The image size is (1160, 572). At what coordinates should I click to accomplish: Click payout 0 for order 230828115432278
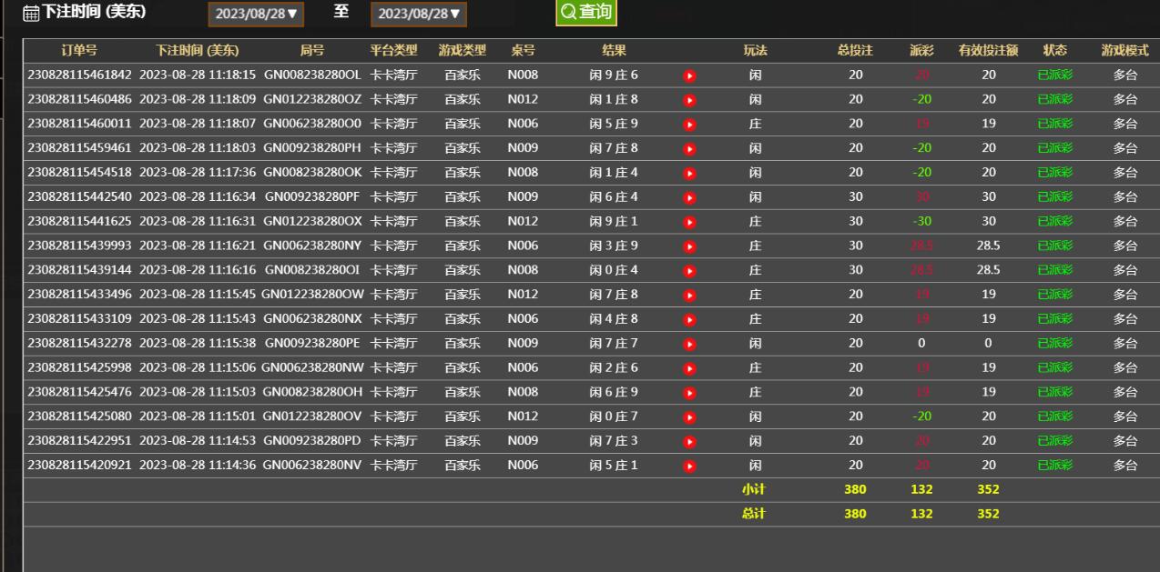click(x=921, y=343)
